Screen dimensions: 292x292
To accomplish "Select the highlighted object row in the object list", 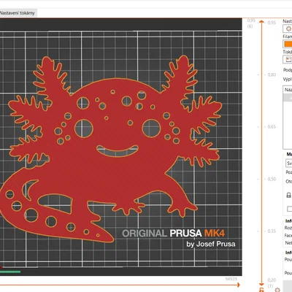I will (x=288, y=98).
